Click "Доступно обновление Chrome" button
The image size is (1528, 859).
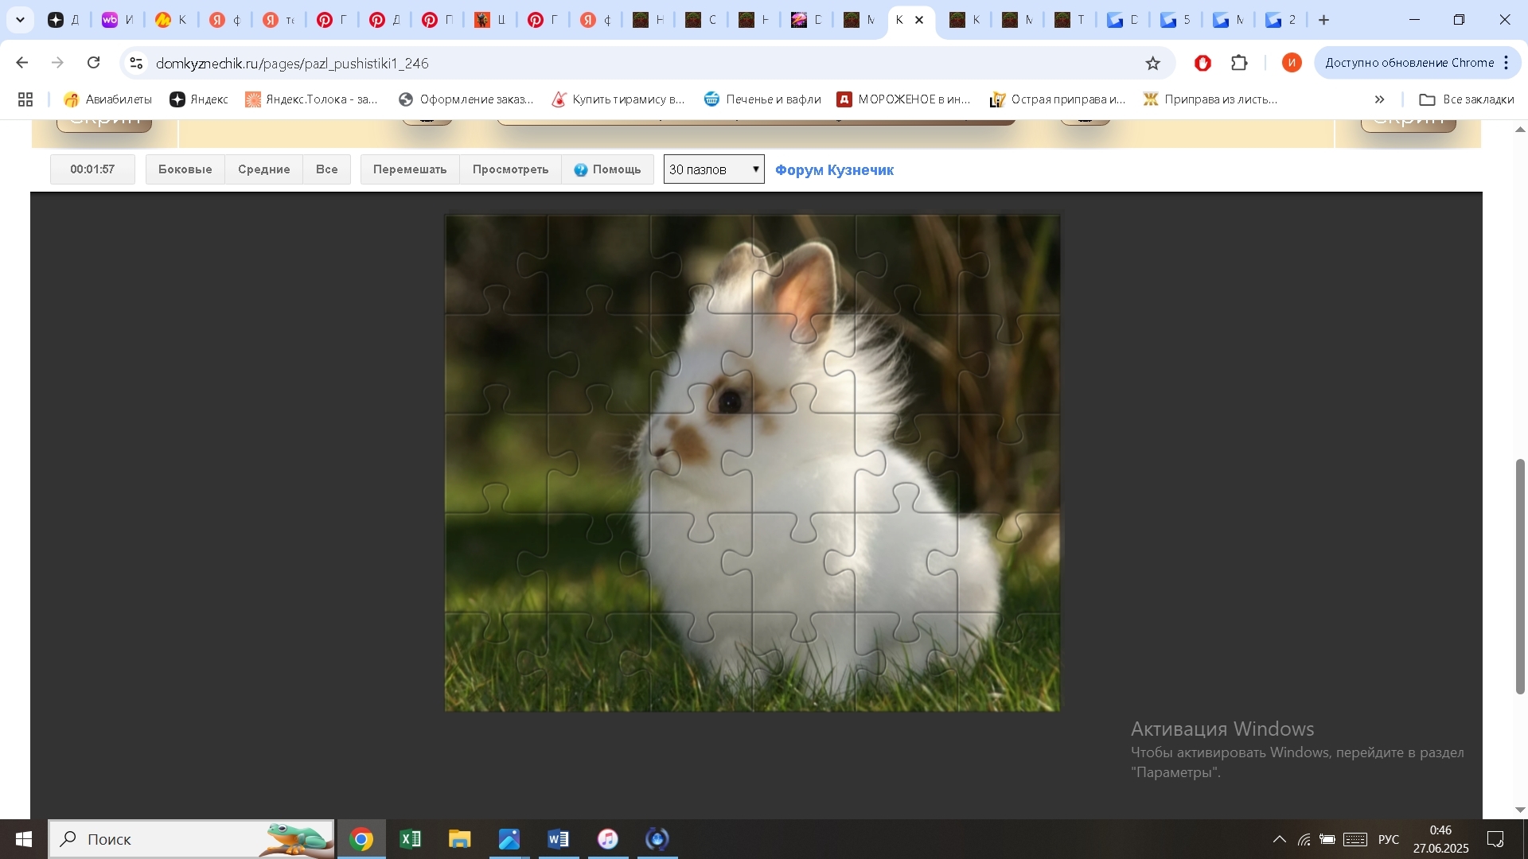(x=1409, y=63)
